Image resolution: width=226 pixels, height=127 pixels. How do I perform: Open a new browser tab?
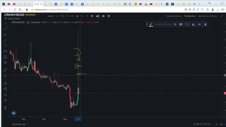tap(200, 4)
